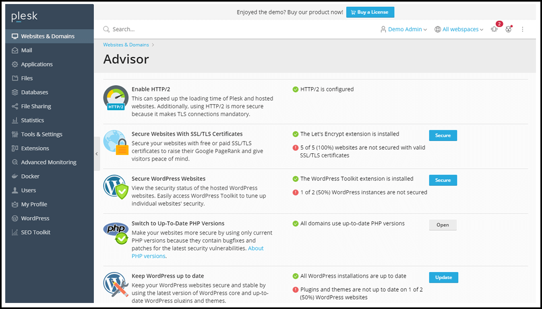Click Secure button for WordPress Websites
Viewport: 542px width, 309px height.
point(443,180)
